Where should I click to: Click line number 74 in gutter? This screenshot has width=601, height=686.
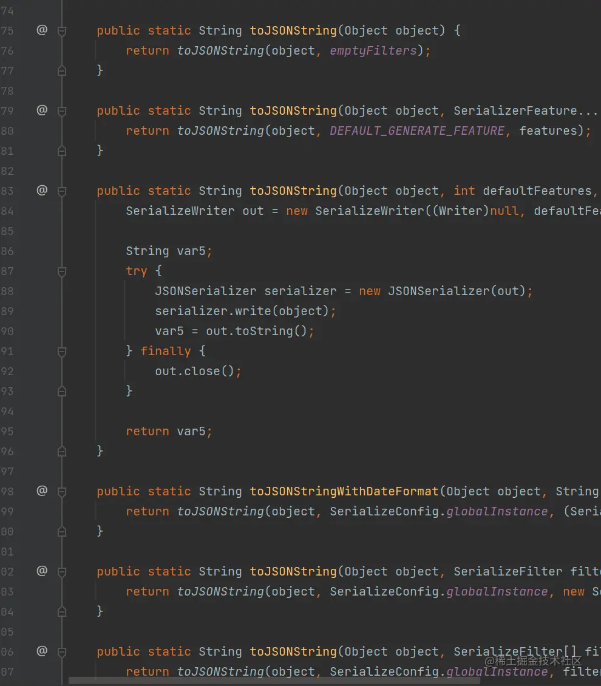coord(7,11)
